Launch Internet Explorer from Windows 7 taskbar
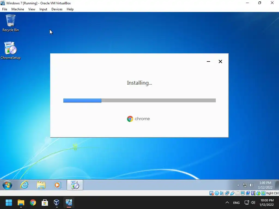This screenshot has width=279, height=209. click(x=24, y=185)
